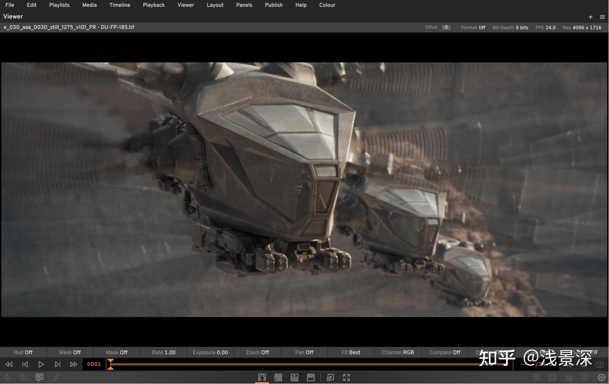Jump backward with the fast rewind button
This screenshot has width=609, height=384.
pos(9,364)
